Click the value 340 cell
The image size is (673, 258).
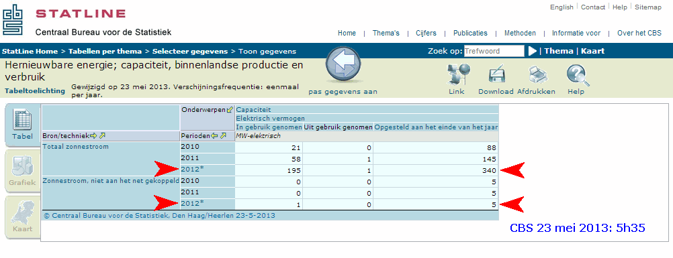[x=436, y=170]
